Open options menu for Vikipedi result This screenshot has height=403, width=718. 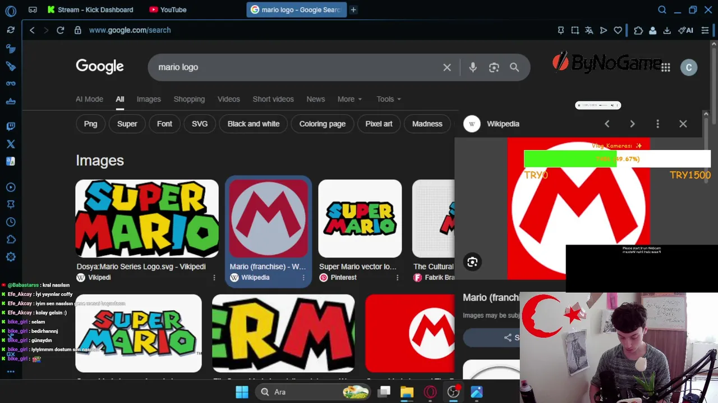[214, 278]
